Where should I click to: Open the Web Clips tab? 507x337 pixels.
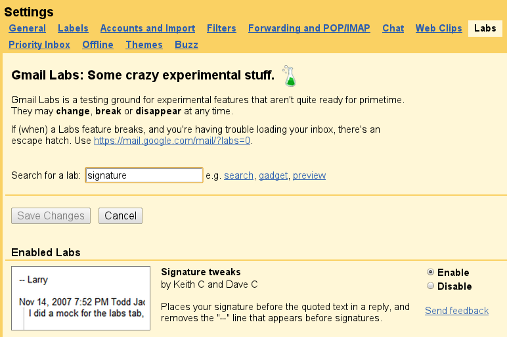click(439, 28)
